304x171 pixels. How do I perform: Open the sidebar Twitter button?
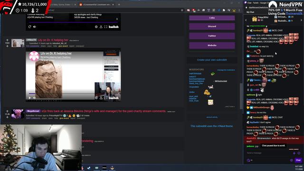point(212,36)
